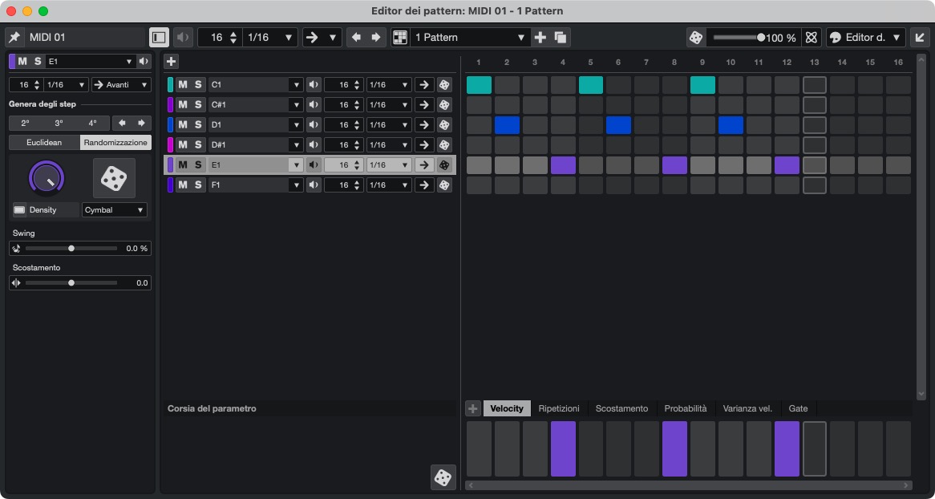The image size is (935, 499).
Task: Click the grid pattern icon beside 1 Pattern
Action: pos(399,37)
